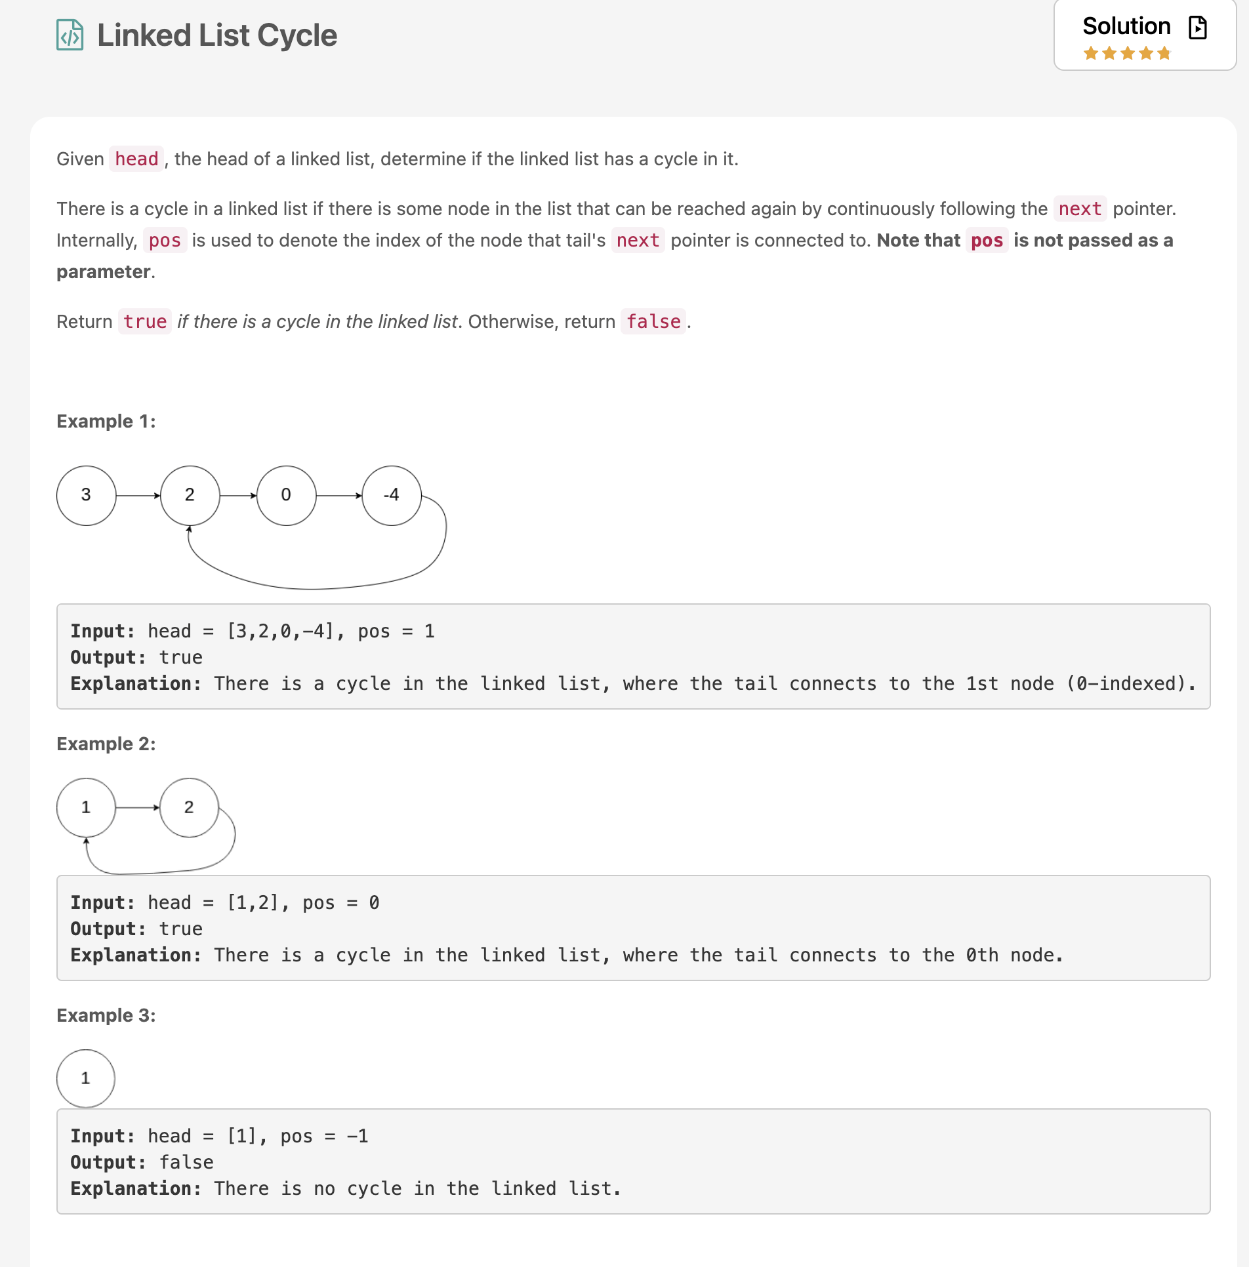1249x1267 pixels.
Task: Click the node labeled -4 in Example 1
Action: [391, 496]
